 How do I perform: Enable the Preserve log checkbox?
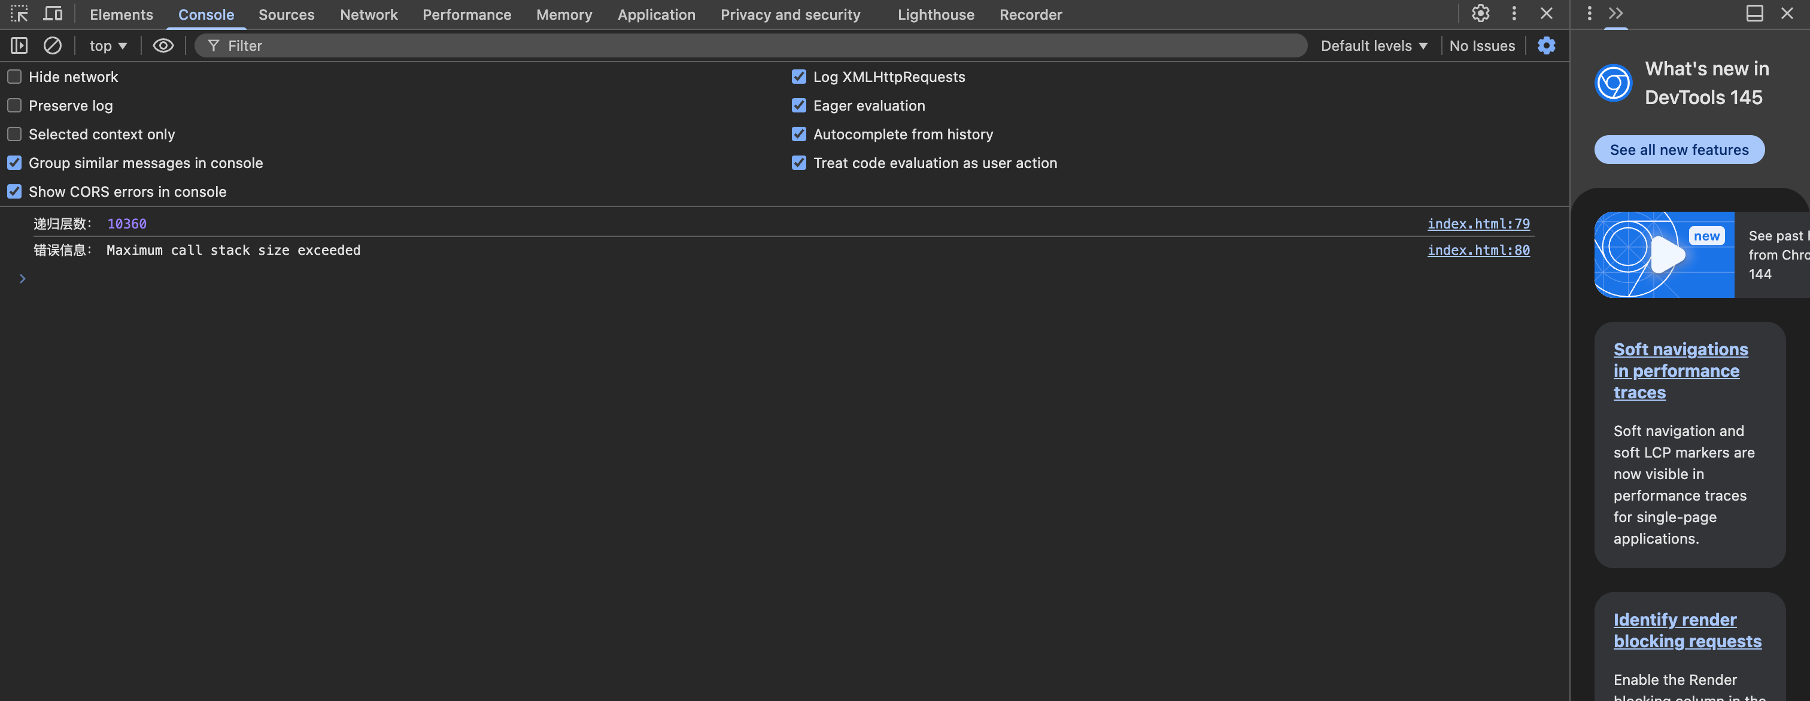click(15, 105)
